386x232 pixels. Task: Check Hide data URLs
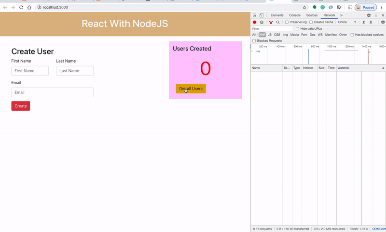point(297,29)
